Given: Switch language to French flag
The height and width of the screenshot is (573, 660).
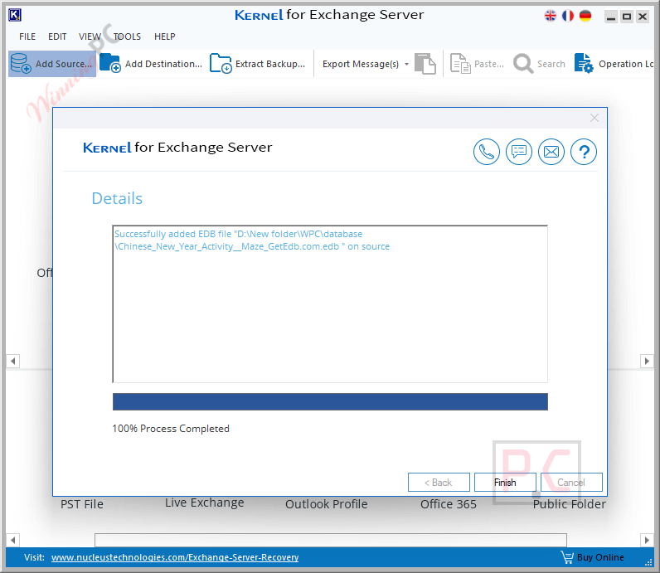Looking at the screenshot, I should point(568,16).
